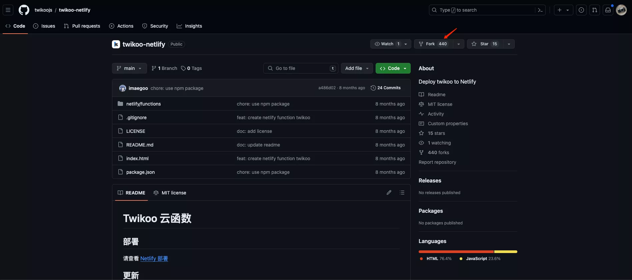Image resolution: width=632 pixels, height=280 pixels.
Task: Open the global navigation hamburger menu
Action: coord(8,10)
